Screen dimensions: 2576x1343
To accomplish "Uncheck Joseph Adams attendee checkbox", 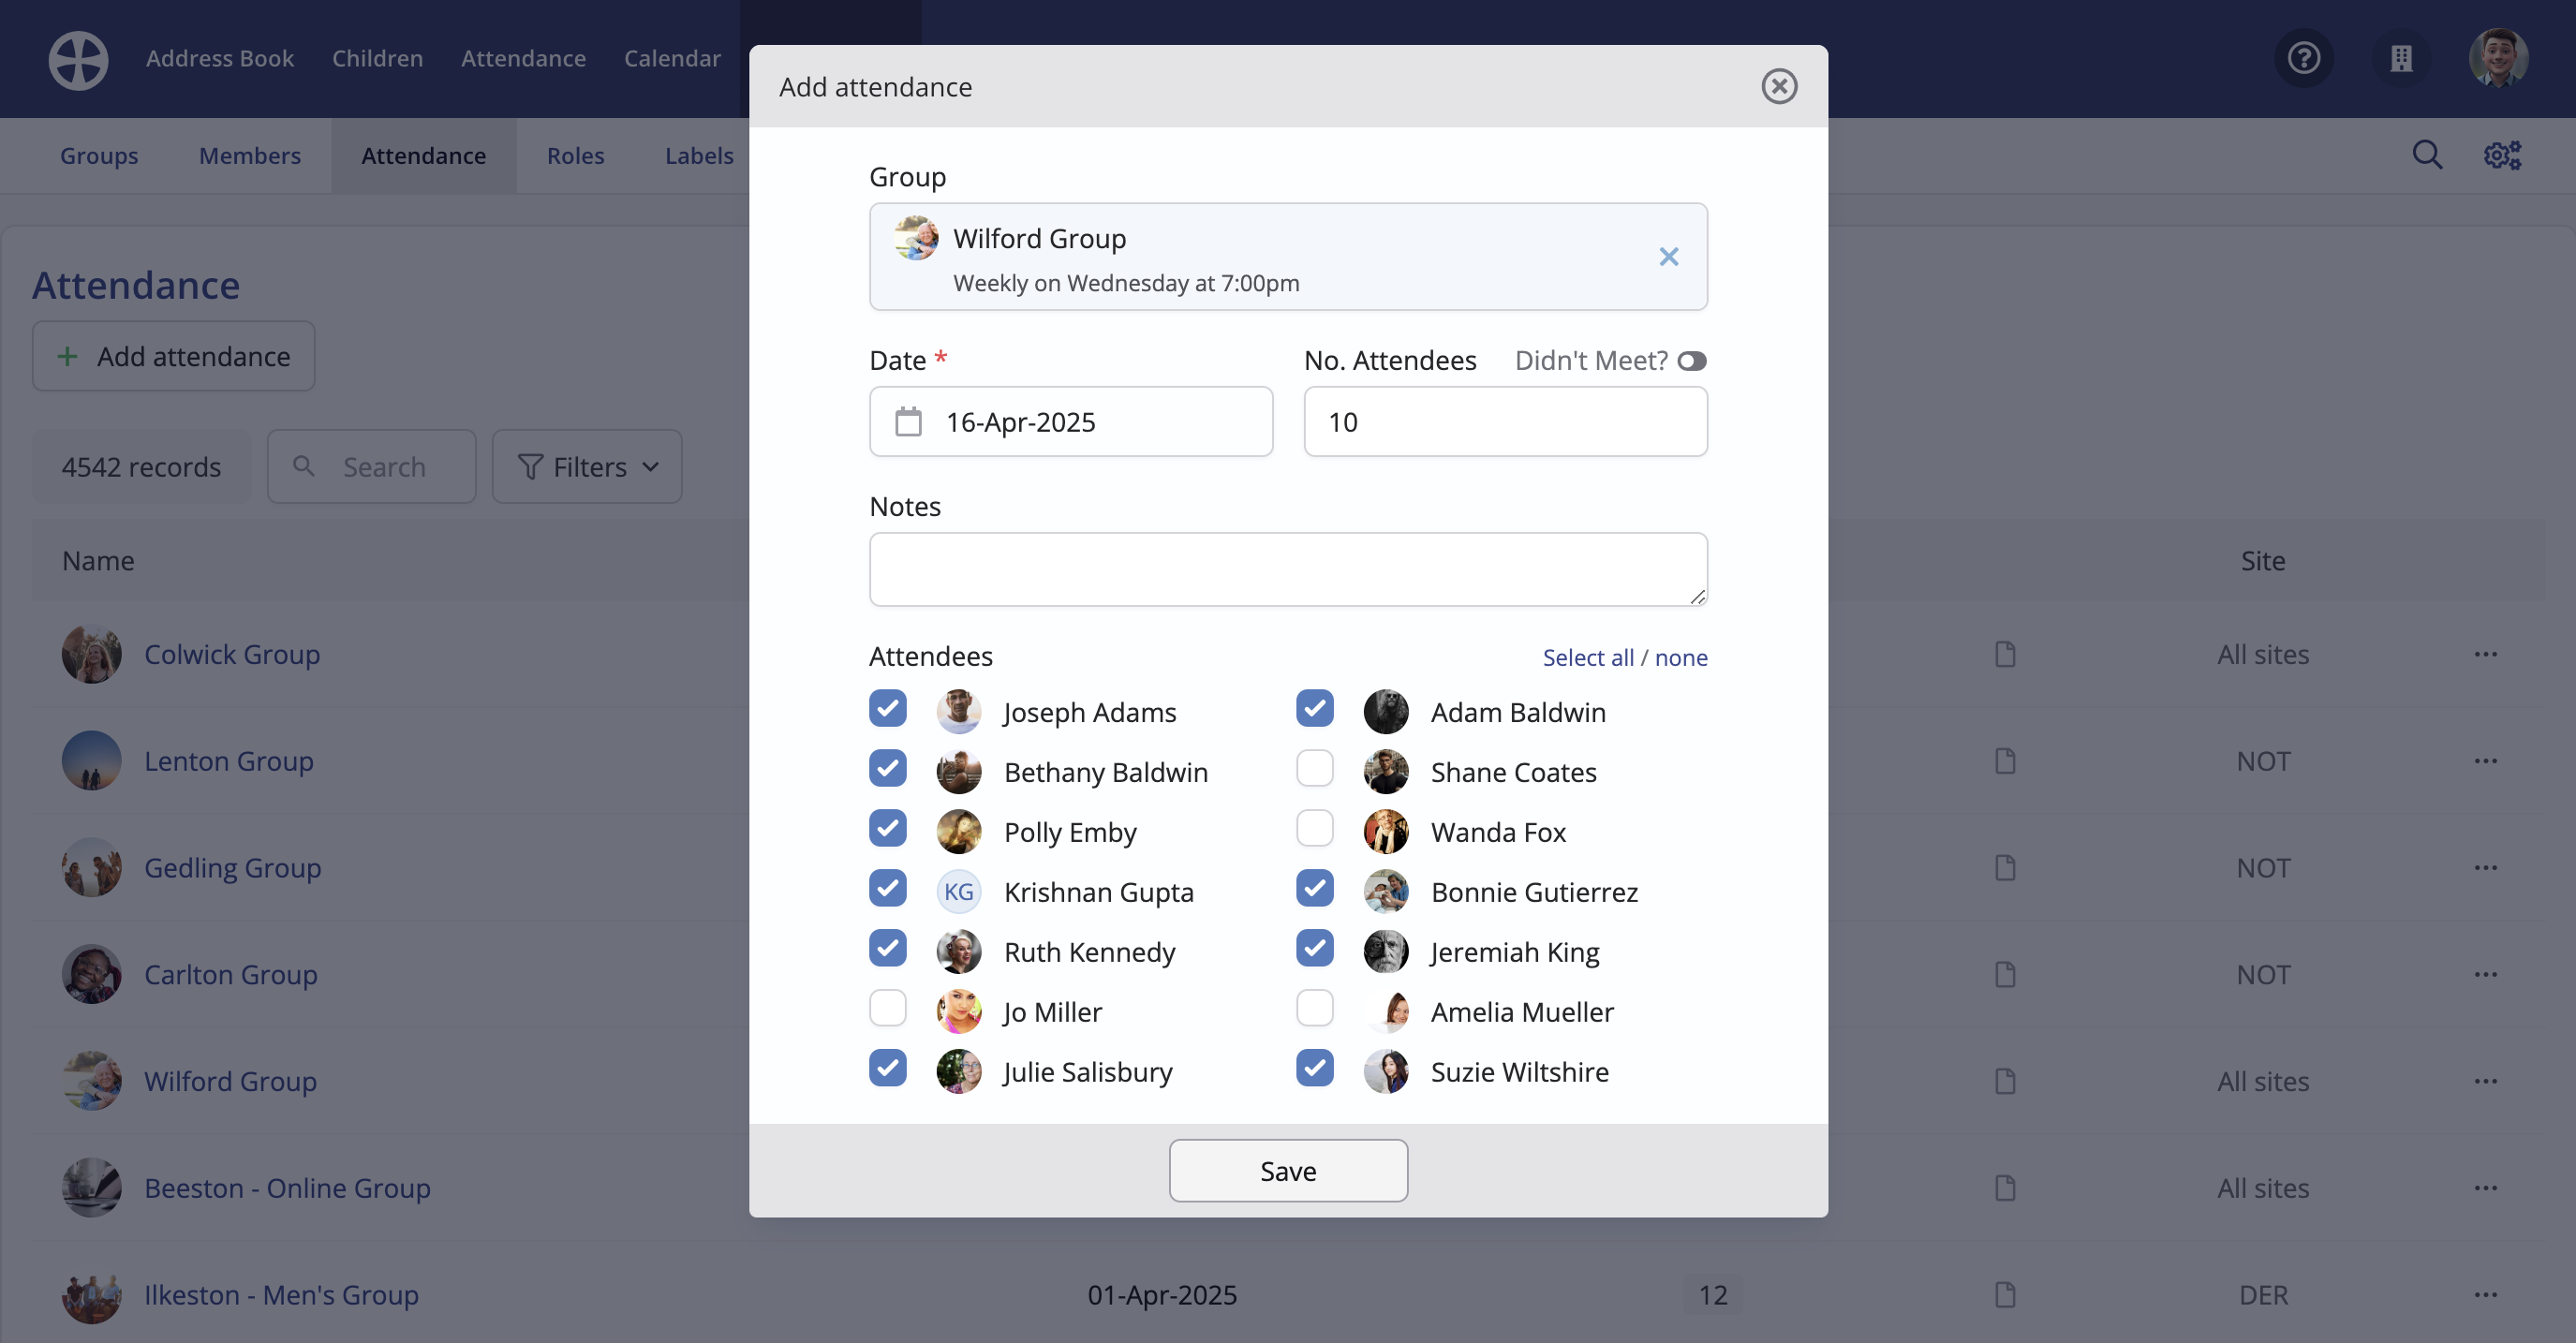I will (887, 709).
